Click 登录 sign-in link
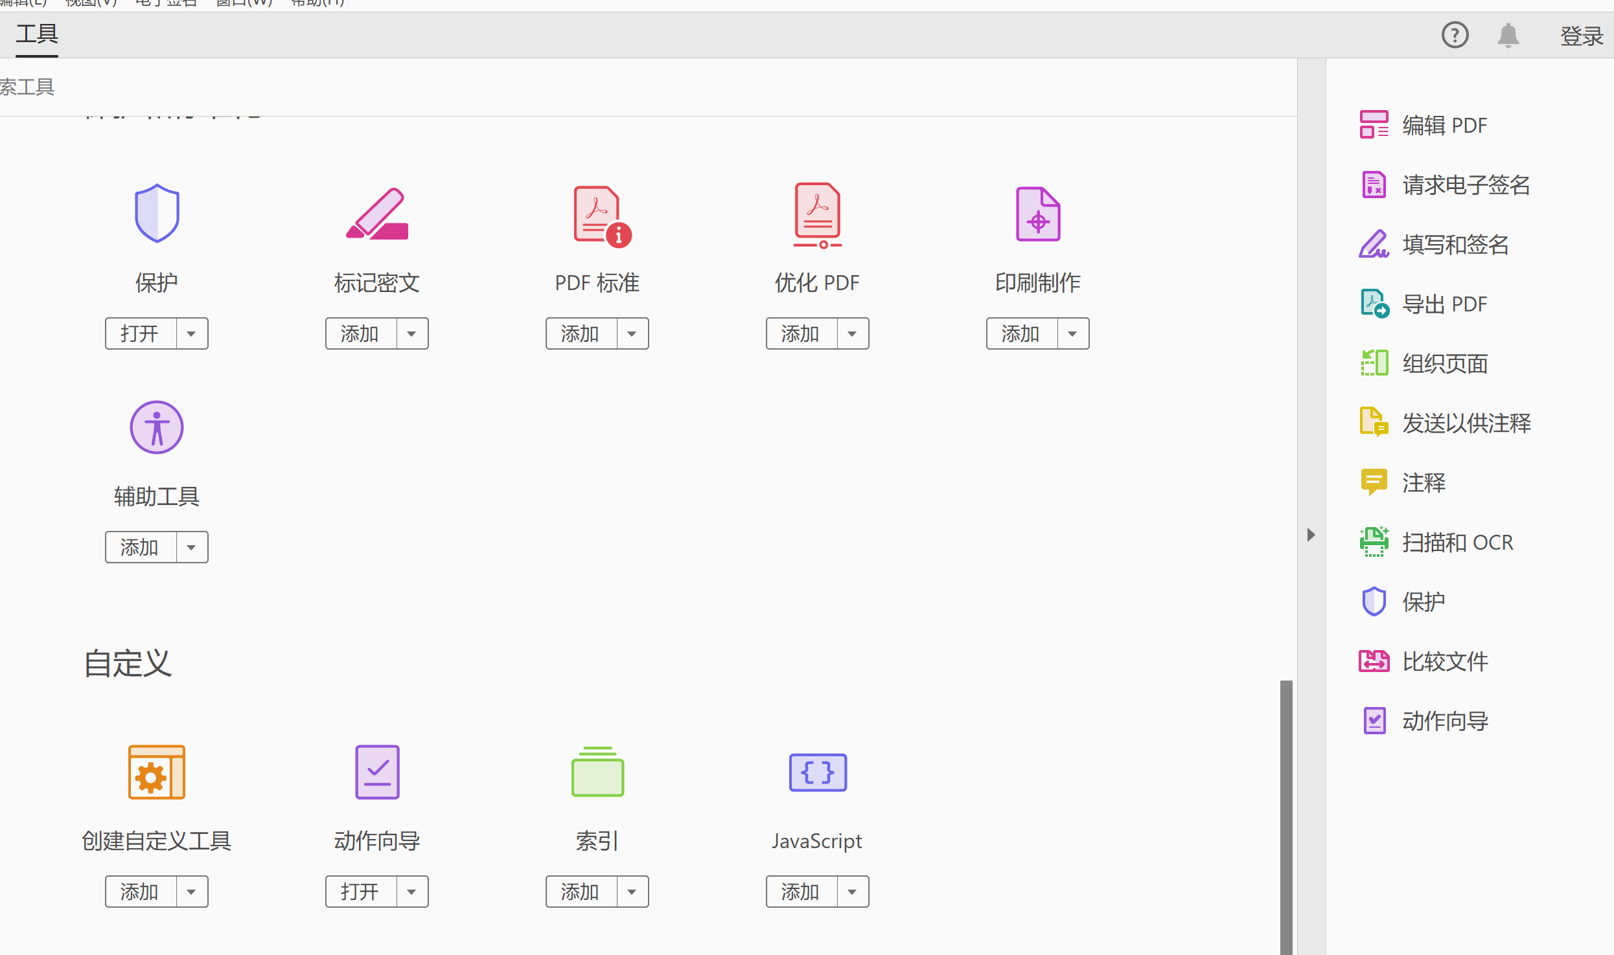Viewport: 1614px width, 955px height. (x=1581, y=36)
